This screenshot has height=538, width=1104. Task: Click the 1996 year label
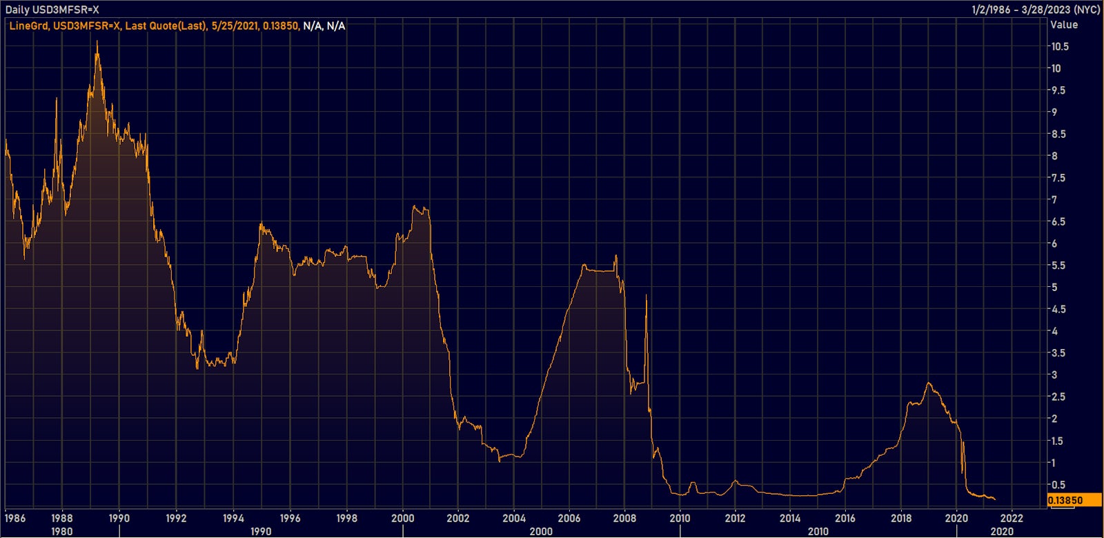tap(290, 518)
